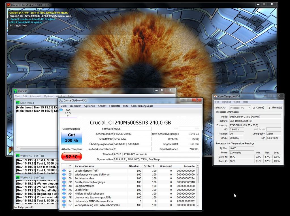This screenshot has height=216, width=290.
Task: Click the status dot for Mittlere Blocklöschungen
Action: (64, 194)
